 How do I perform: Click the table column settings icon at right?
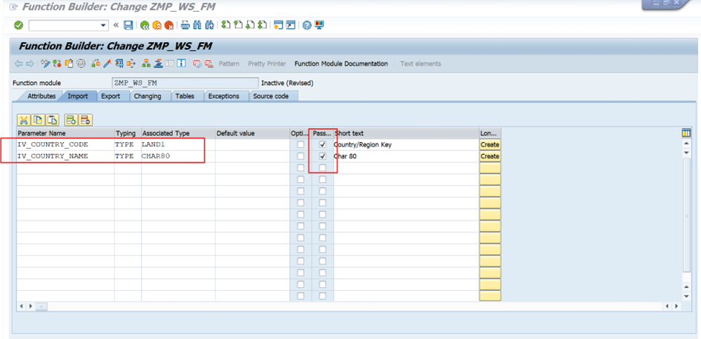click(x=686, y=133)
